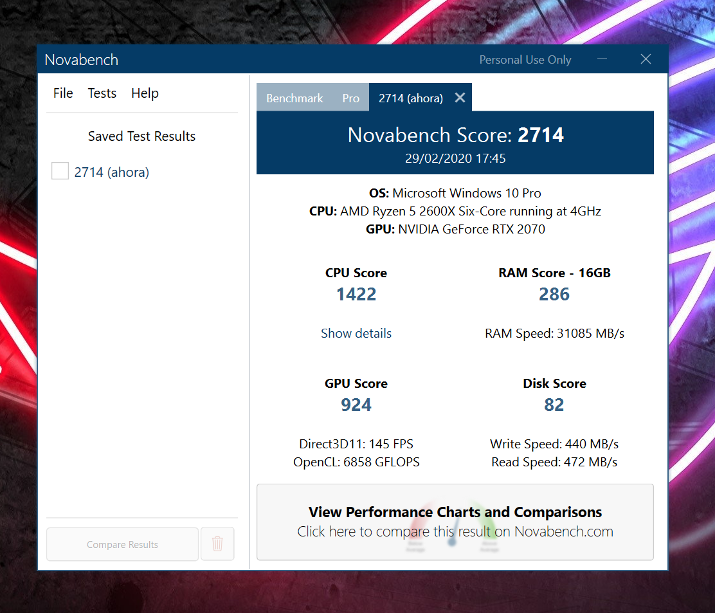Click the Novabench Score 2714 heading
The height and width of the screenshot is (613, 715).
click(x=455, y=135)
